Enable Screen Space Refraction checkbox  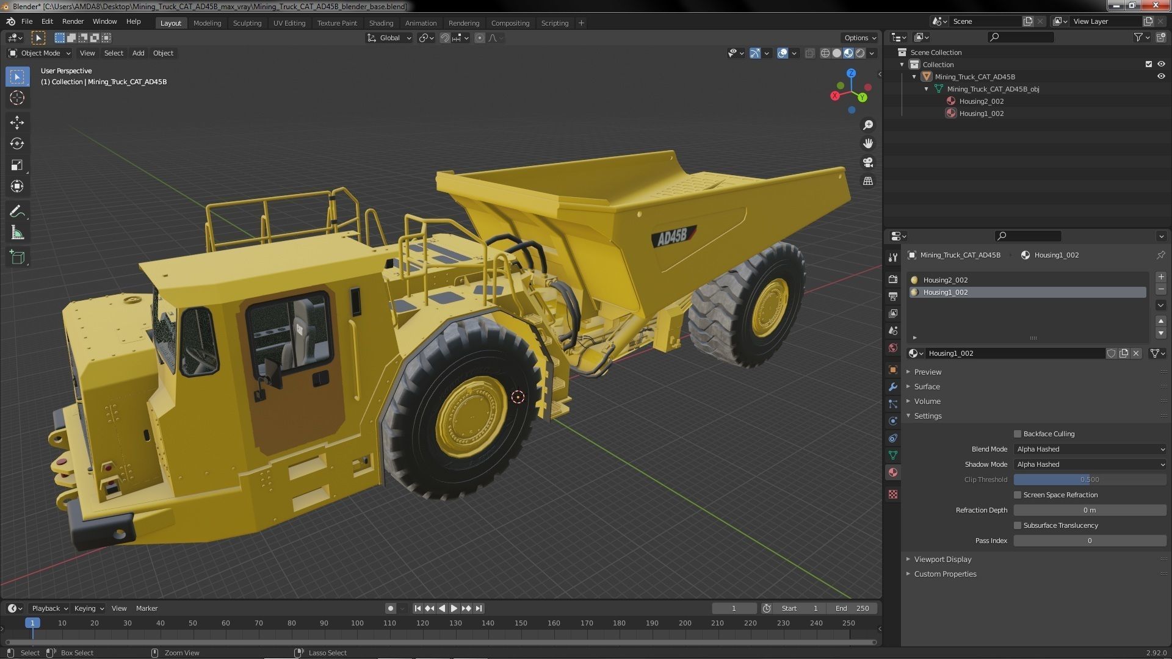tap(1018, 495)
